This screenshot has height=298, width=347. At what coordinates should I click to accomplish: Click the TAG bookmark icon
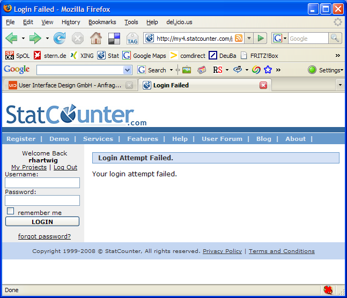tap(132, 39)
